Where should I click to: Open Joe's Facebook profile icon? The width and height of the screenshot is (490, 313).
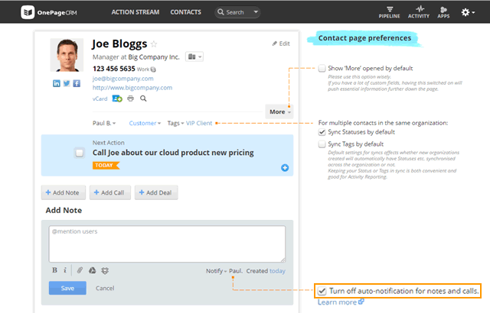coord(77,83)
